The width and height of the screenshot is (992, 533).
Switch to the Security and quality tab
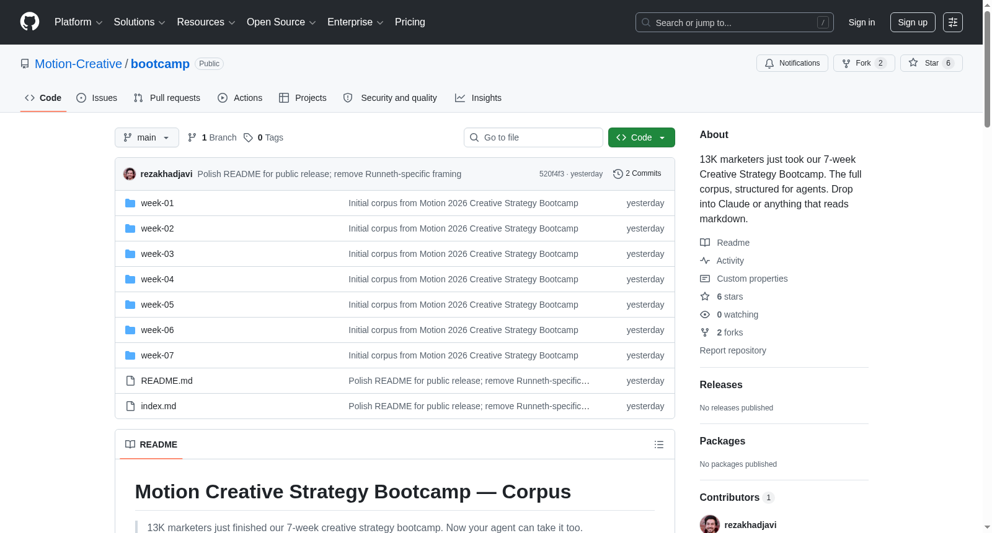pyautogui.click(x=390, y=98)
